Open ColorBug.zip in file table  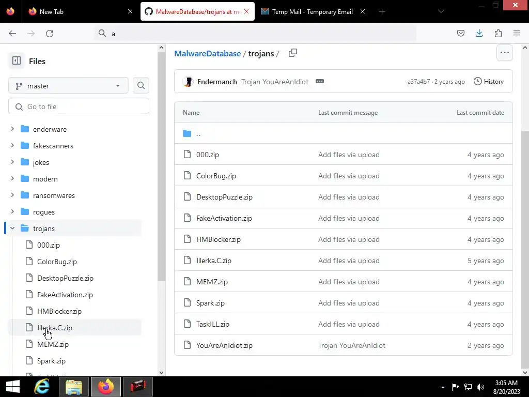pos(216,176)
